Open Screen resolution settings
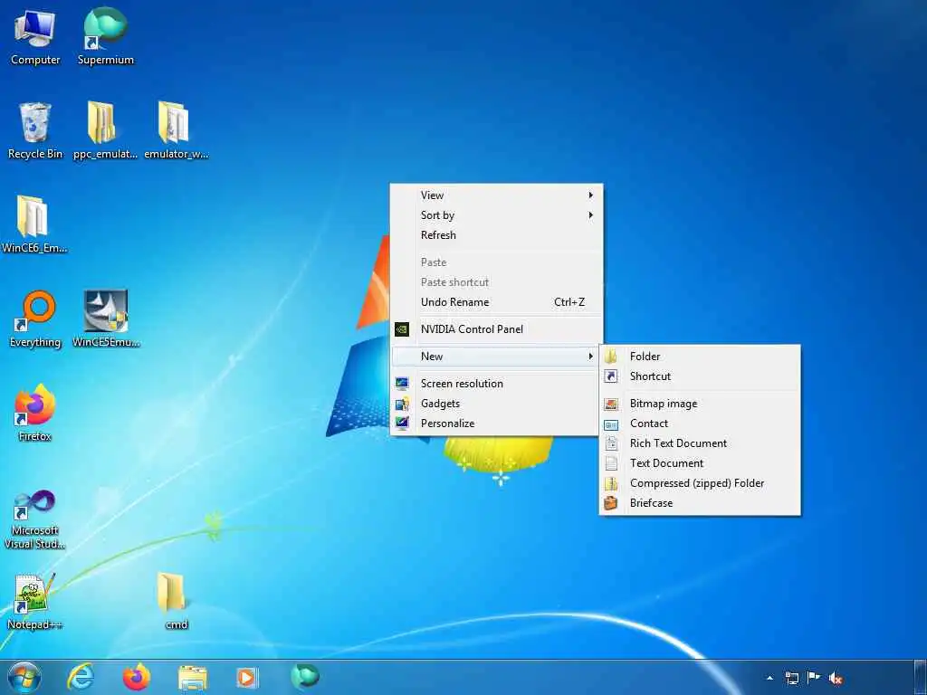Image resolution: width=927 pixels, height=695 pixels. pos(496,384)
